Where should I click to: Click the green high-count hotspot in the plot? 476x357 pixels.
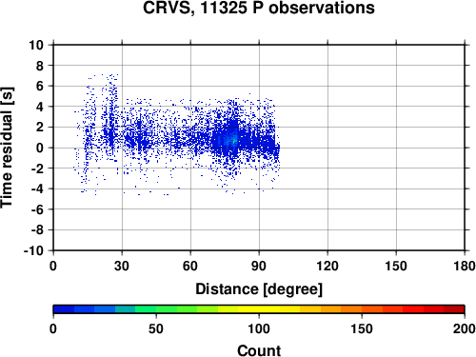[x=235, y=141]
